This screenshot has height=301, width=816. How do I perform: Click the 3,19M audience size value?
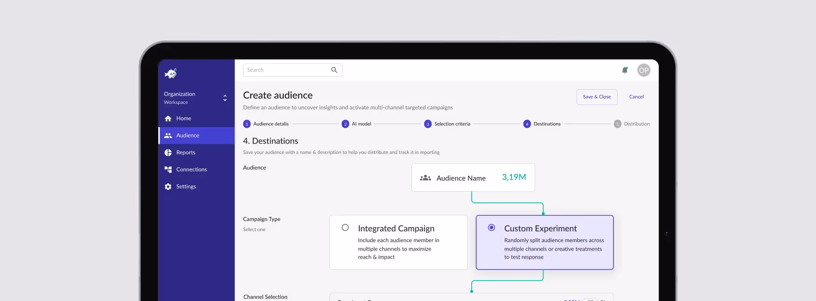pyautogui.click(x=514, y=177)
